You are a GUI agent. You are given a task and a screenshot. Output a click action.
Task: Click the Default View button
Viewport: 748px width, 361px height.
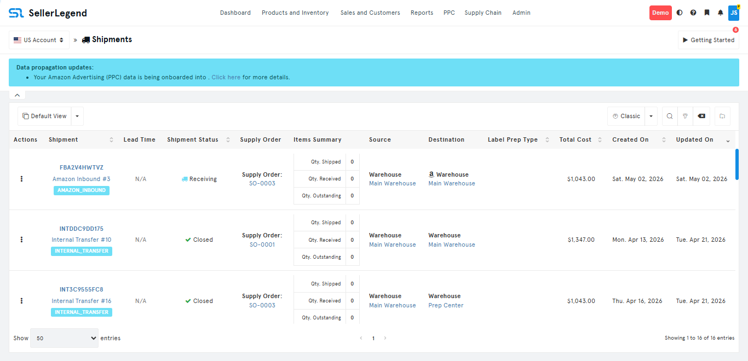point(44,116)
